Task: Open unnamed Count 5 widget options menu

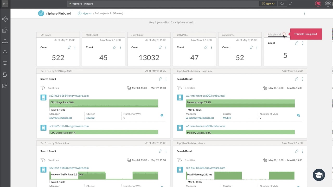Action: coord(302,43)
